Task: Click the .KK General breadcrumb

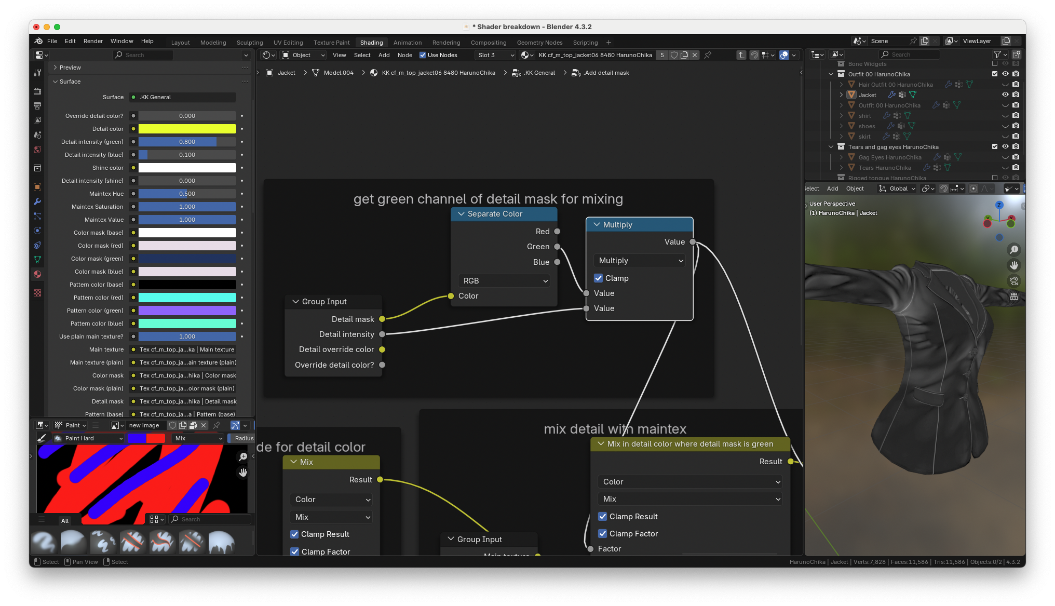Action: point(539,73)
